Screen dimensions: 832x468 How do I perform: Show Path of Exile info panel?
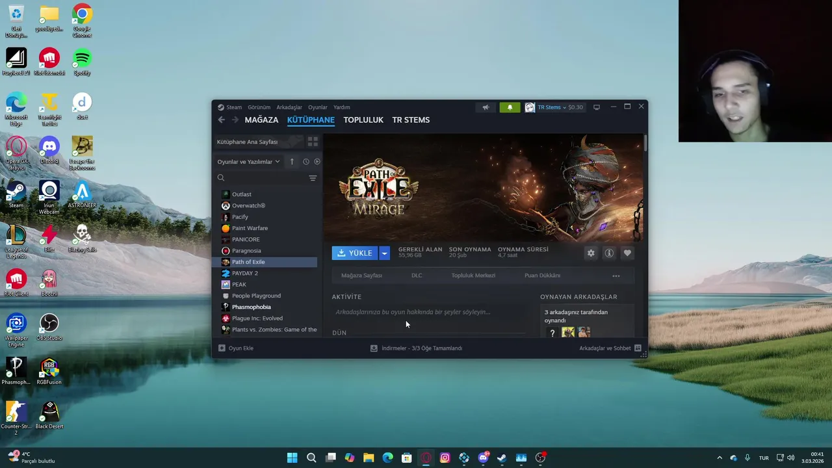609,253
